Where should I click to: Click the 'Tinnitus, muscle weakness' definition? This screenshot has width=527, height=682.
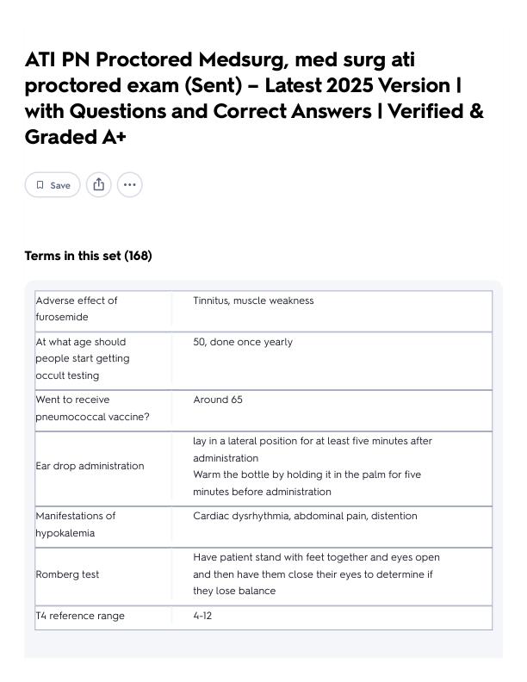tap(253, 301)
